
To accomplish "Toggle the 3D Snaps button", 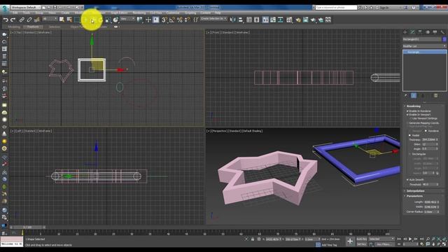I will 164,20.
